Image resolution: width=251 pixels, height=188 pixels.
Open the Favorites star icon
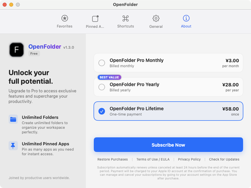(x=65, y=18)
